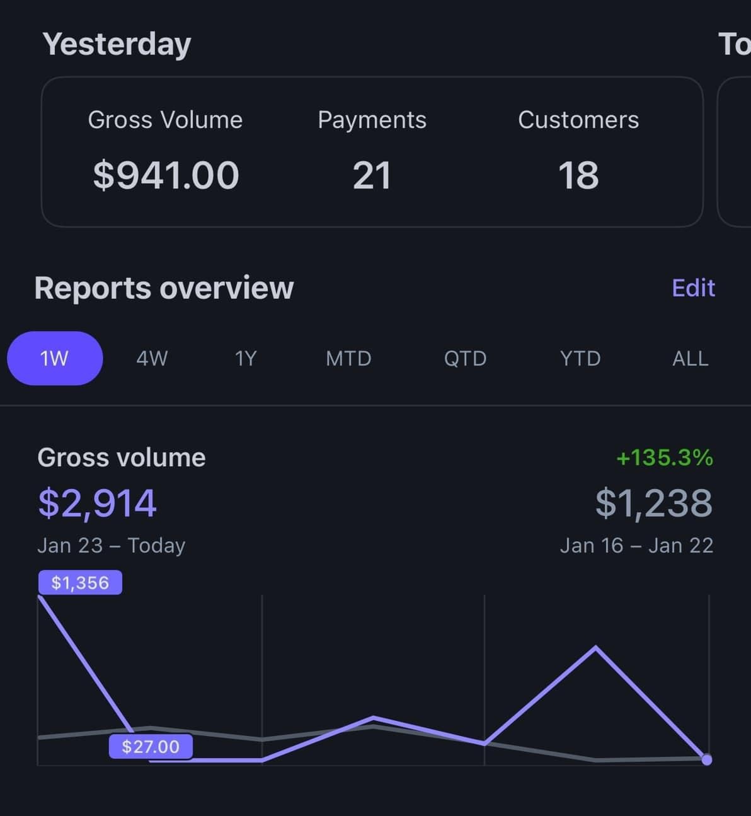Tap the Gross Volume label in Yesterday card

point(165,120)
